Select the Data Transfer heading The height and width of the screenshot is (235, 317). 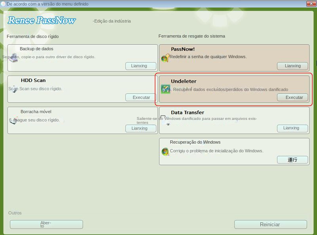point(187,112)
